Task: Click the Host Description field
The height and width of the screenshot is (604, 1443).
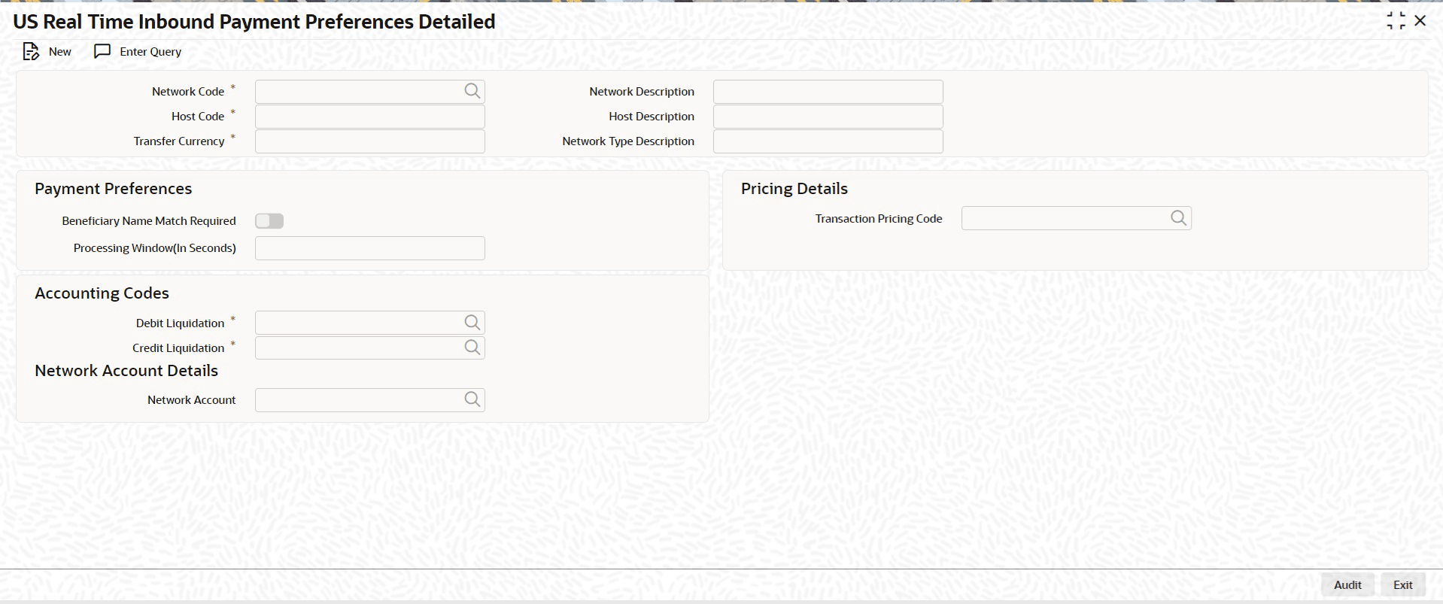Action: [x=828, y=117]
